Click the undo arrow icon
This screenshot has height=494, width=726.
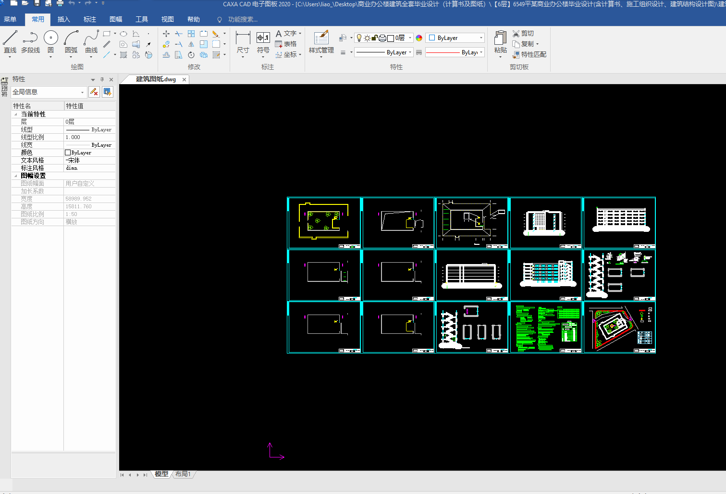coord(72,3)
